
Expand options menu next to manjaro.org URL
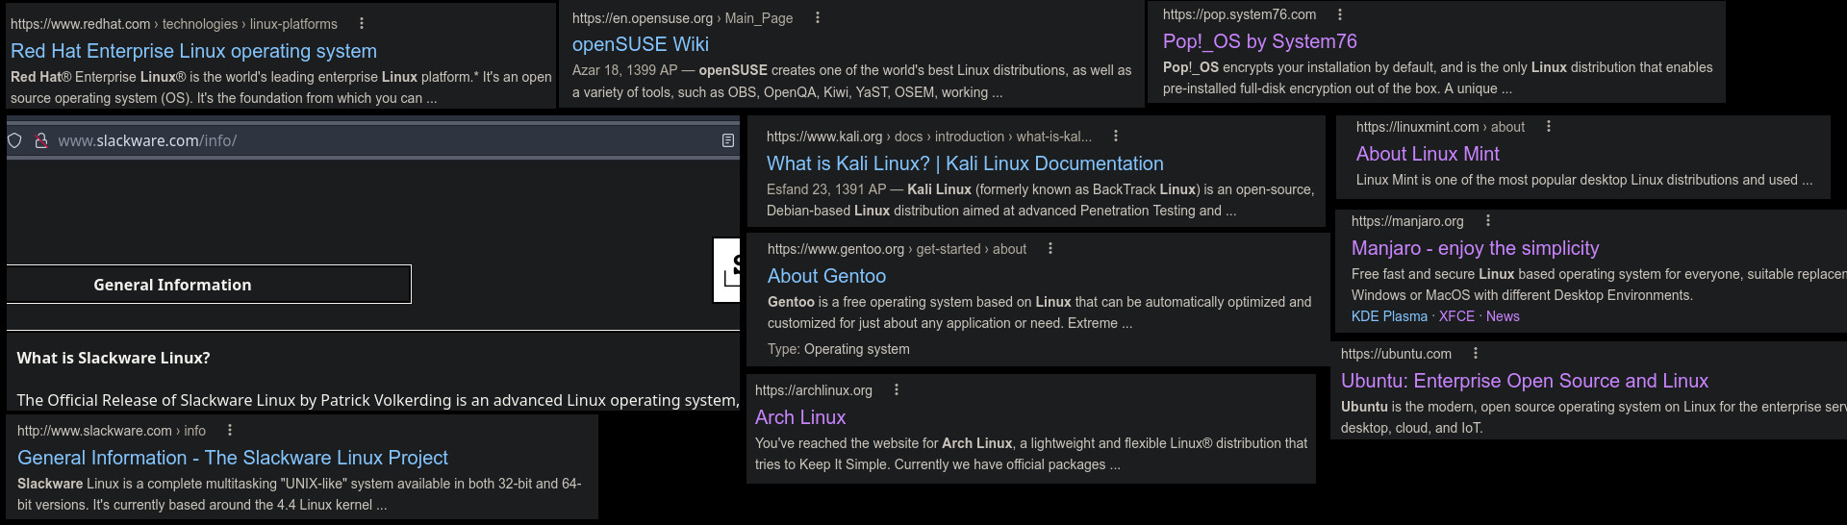[1488, 221]
